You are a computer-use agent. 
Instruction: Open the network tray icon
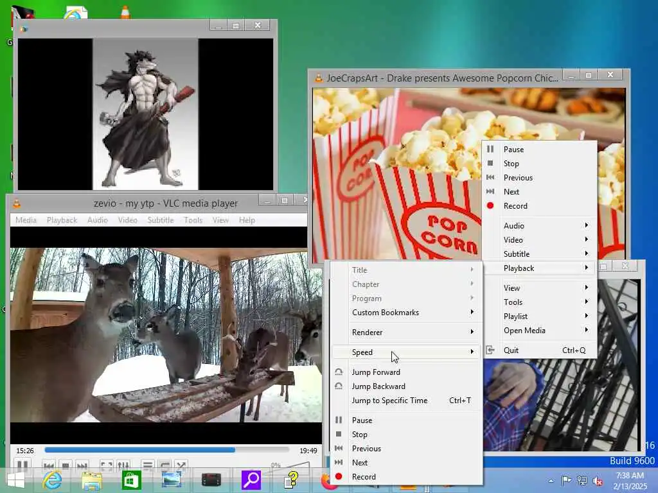[582, 481]
